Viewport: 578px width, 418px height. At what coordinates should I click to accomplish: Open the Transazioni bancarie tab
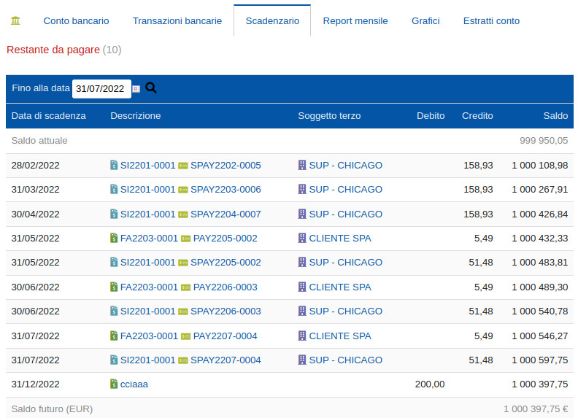pyautogui.click(x=177, y=21)
